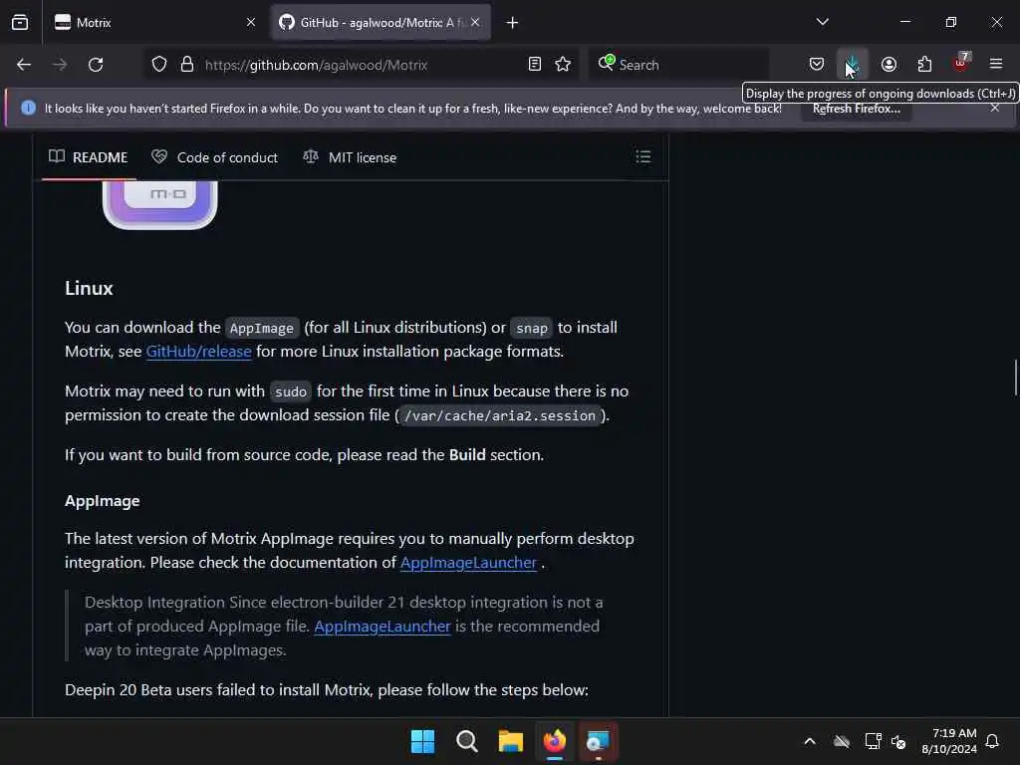Open the MIT license tab
This screenshot has width=1020, height=765.
tap(350, 157)
